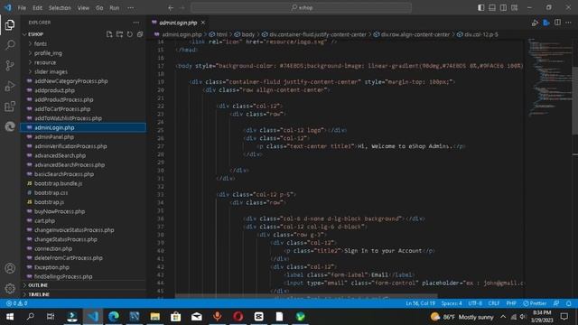This screenshot has width=578, height=325.
Task: Open Microsoft Edge from taskbar
Action: pyautogui.click(x=114, y=317)
